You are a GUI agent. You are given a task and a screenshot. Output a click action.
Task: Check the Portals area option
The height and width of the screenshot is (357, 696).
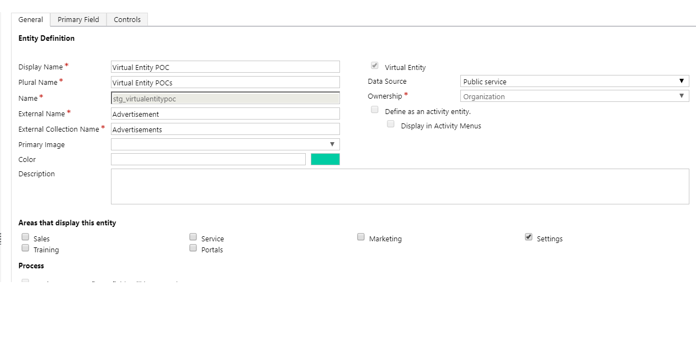[193, 247]
